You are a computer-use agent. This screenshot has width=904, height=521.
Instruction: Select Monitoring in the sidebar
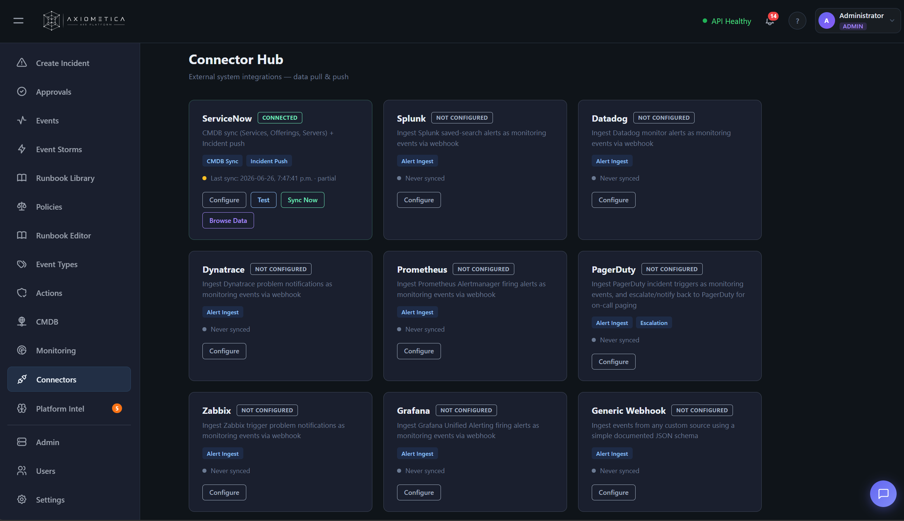(69, 350)
